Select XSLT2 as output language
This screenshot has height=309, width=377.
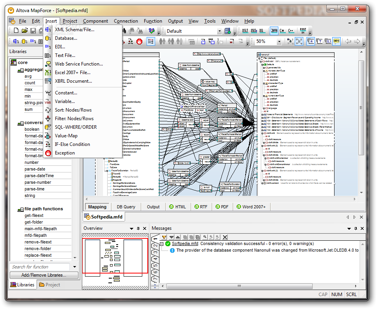[254, 31]
